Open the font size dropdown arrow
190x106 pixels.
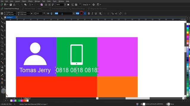coord(85,14)
